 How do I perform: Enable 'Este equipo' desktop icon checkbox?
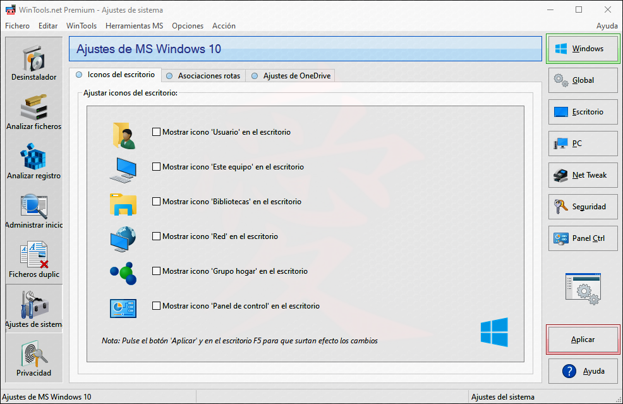coord(157,167)
